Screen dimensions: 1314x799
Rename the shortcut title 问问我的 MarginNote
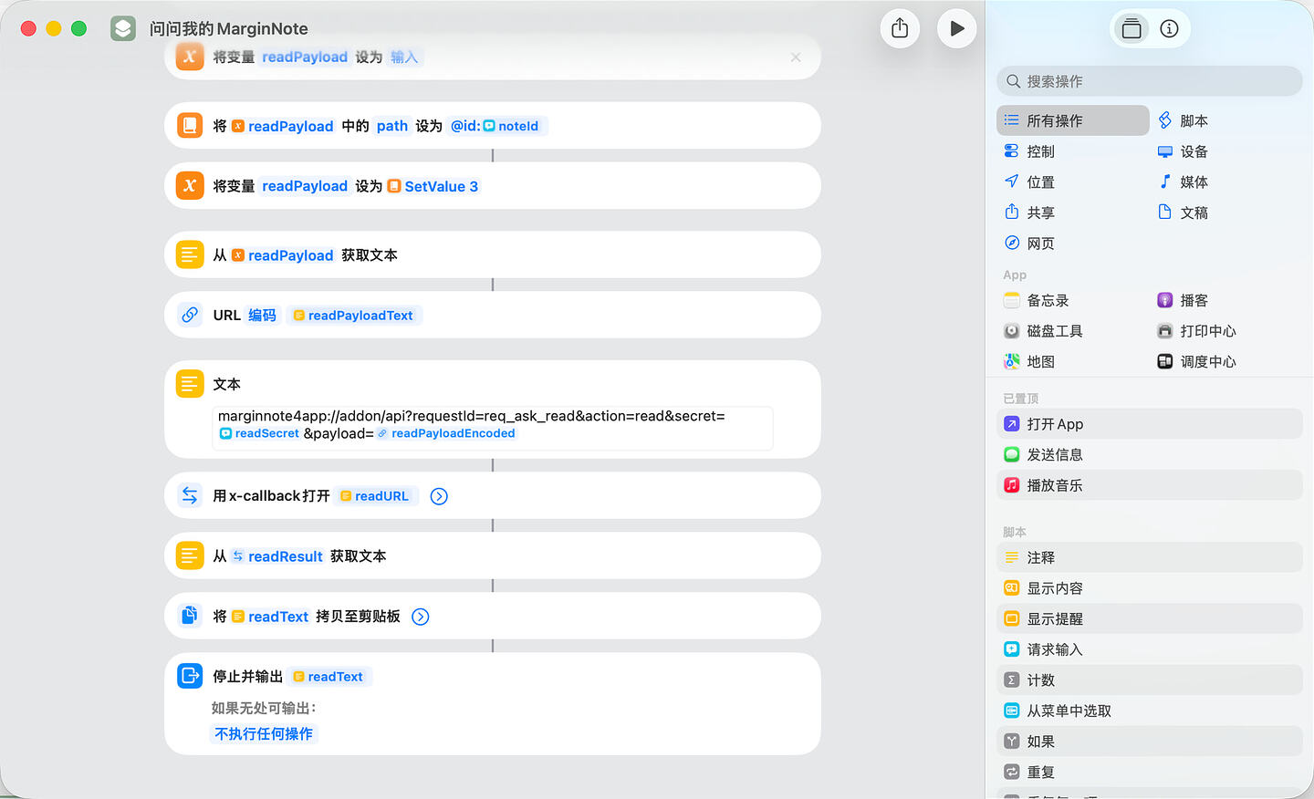click(229, 29)
